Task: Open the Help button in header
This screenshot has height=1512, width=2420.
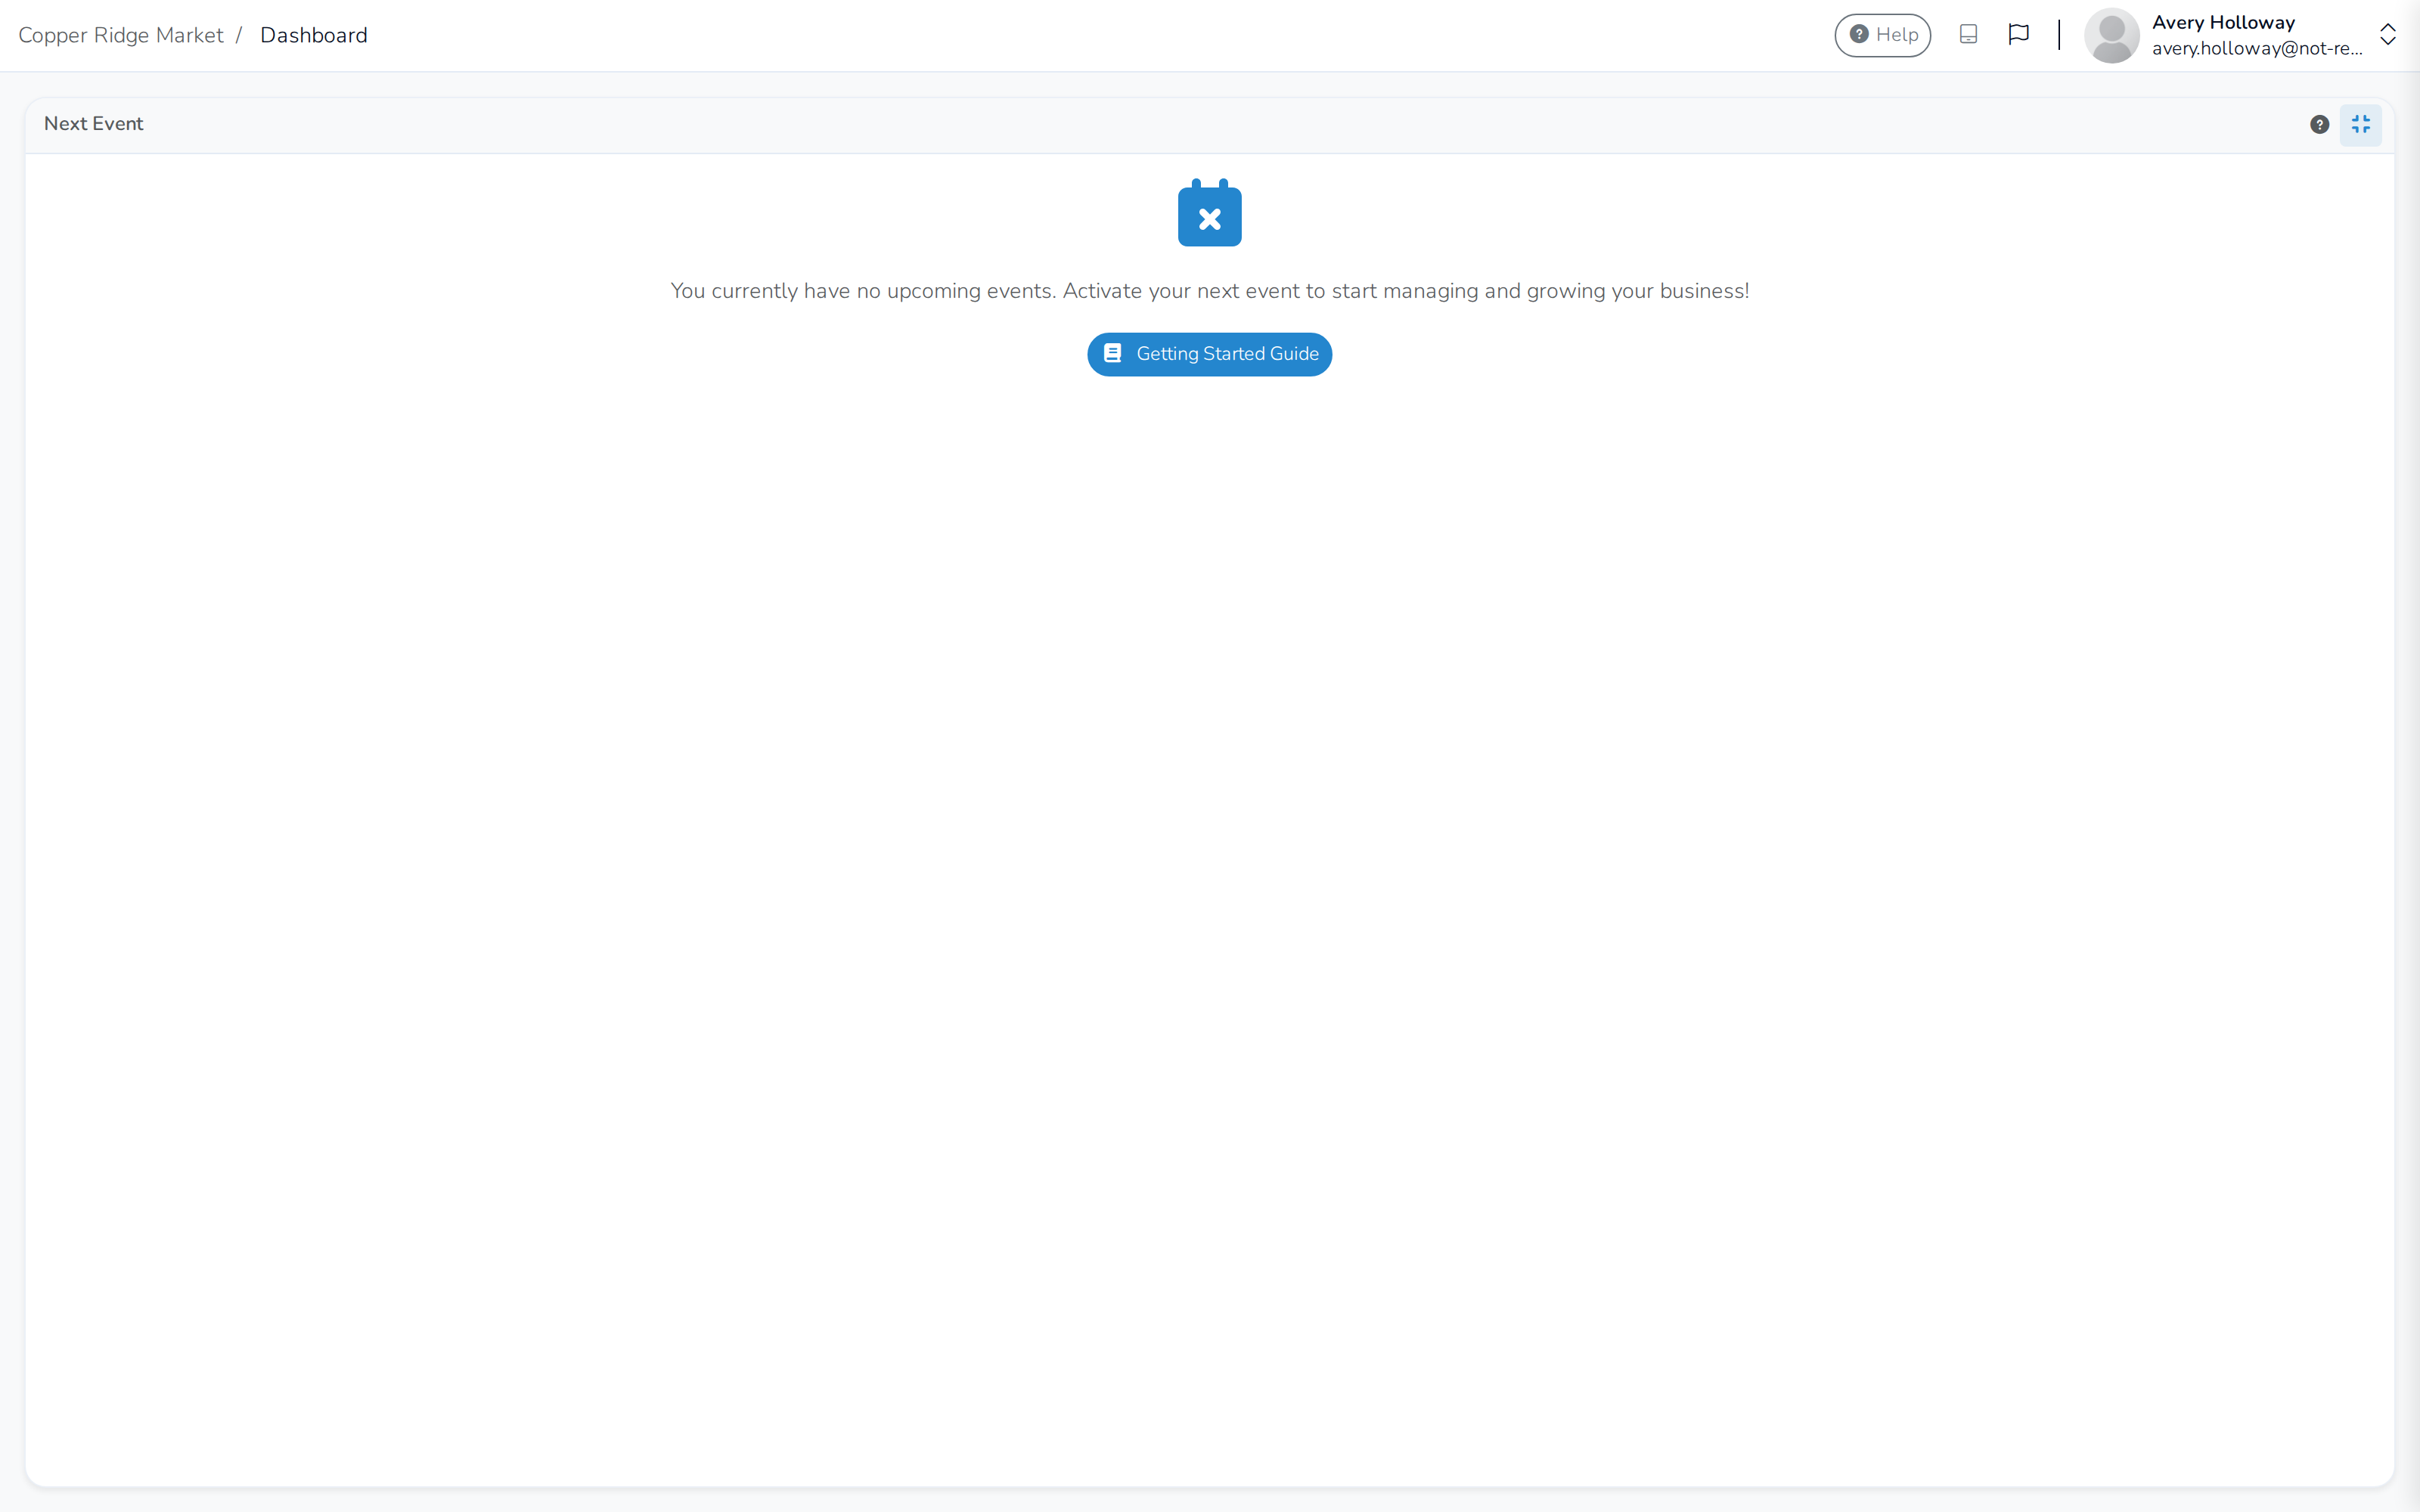Action: click(1882, 35)
